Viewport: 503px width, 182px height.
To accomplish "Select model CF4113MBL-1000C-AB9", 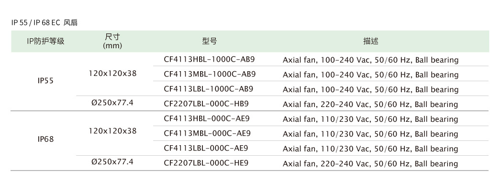I will point(210,74).
